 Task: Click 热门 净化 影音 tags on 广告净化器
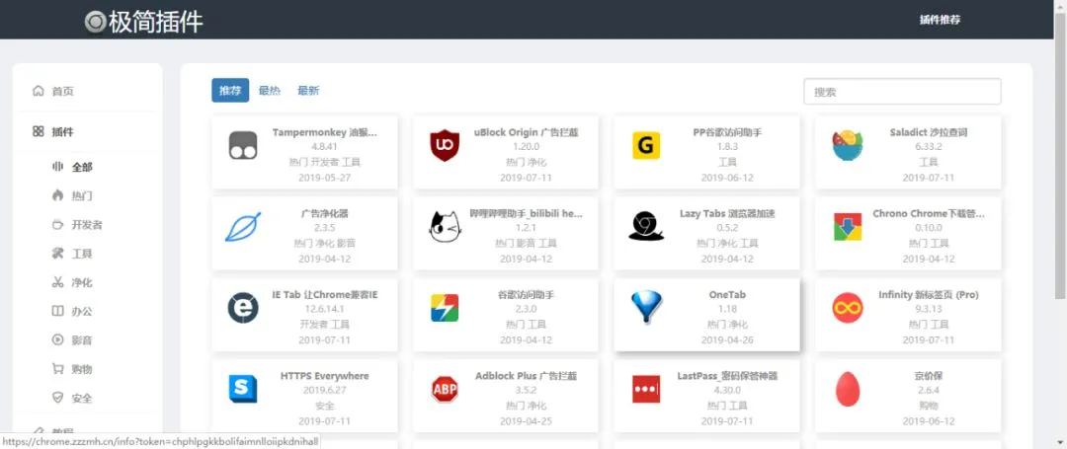[x=325, y=243]
